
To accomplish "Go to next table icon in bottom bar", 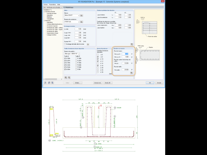I will [x=52, y=83].
